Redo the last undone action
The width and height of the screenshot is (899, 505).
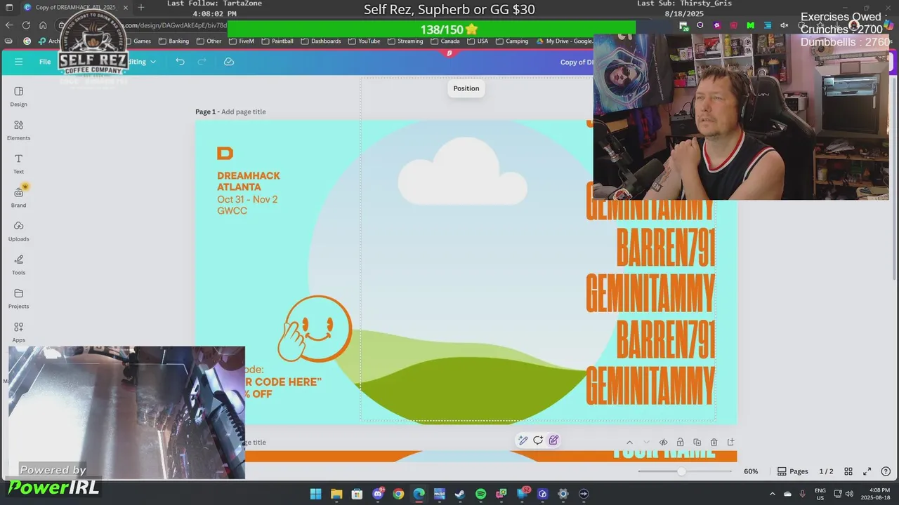(202, 62)
